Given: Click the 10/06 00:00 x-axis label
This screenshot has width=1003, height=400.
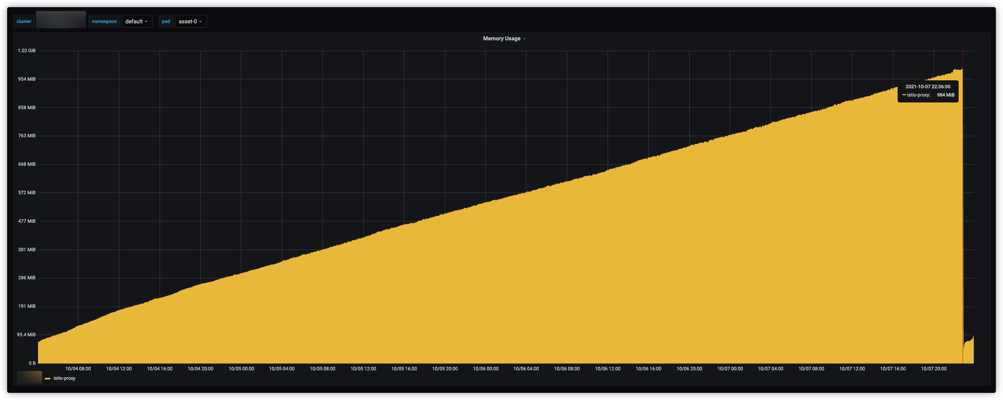Looking at the screenshot, I should click(486, 368).
